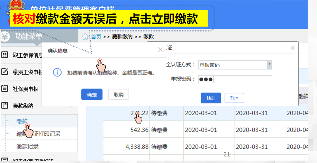
Task: Click 待缴费 status in 271.22 row
Action: tap(159, 113)
